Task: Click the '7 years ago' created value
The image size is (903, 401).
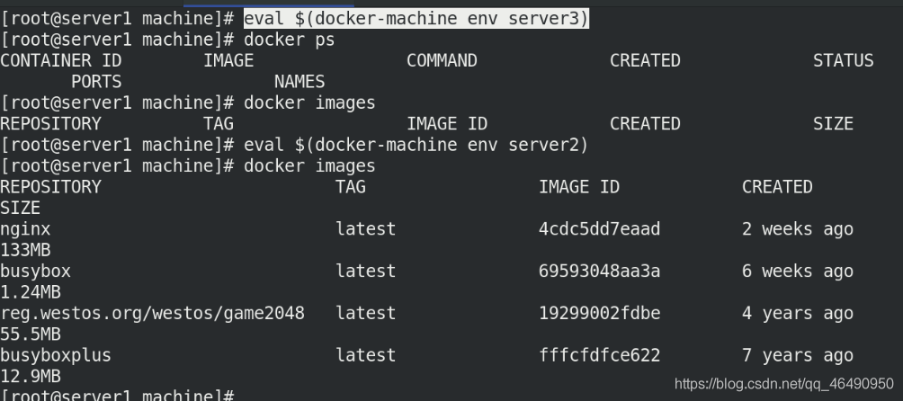Action: (798, 355)
